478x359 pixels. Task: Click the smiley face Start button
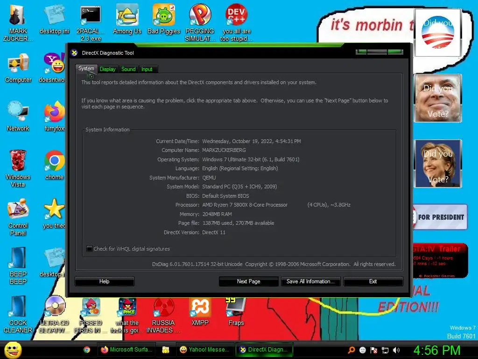coord(13,350)
